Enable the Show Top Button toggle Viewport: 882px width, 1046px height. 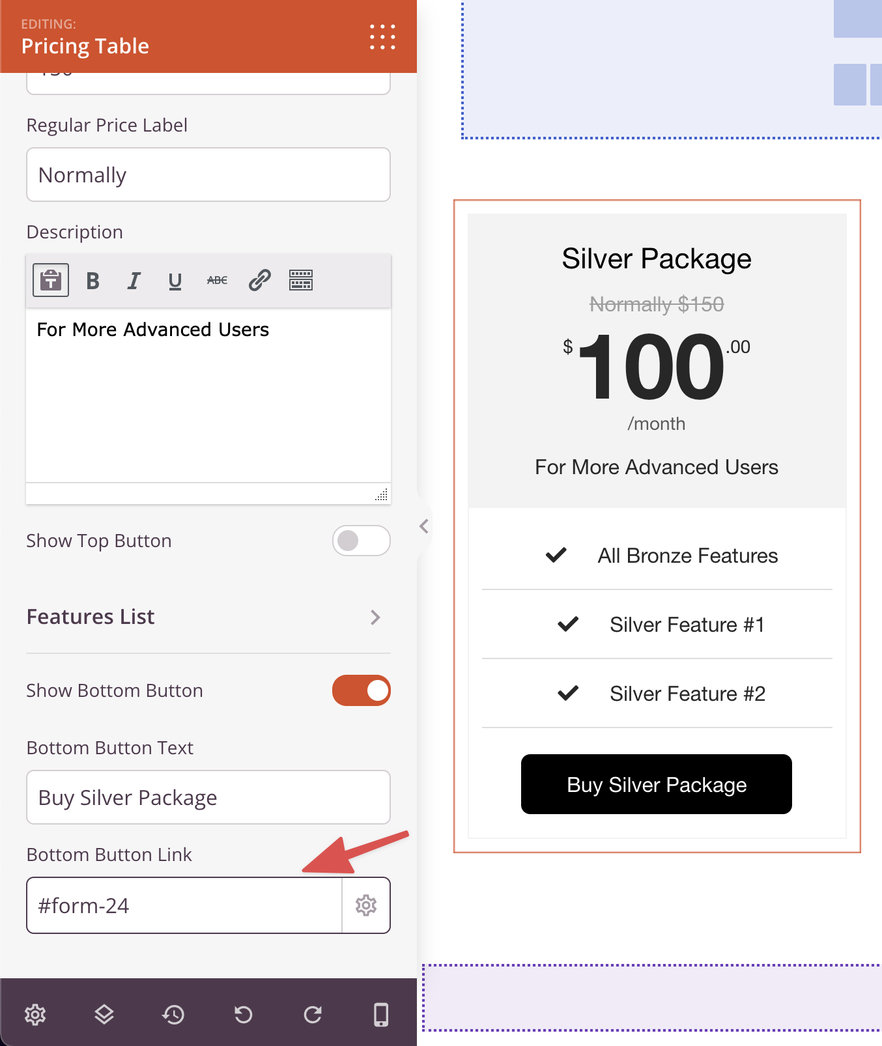coord(362,541)
